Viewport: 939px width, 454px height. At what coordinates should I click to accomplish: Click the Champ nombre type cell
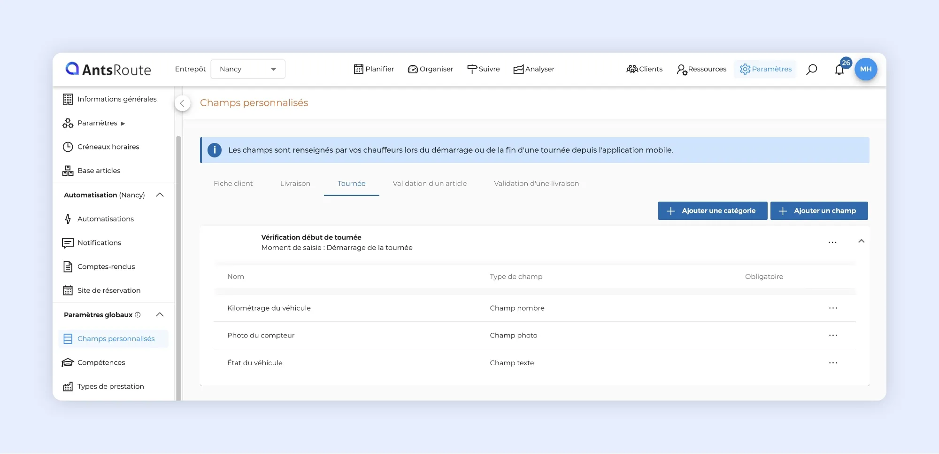pyautogui.click(x=517, y=308)
